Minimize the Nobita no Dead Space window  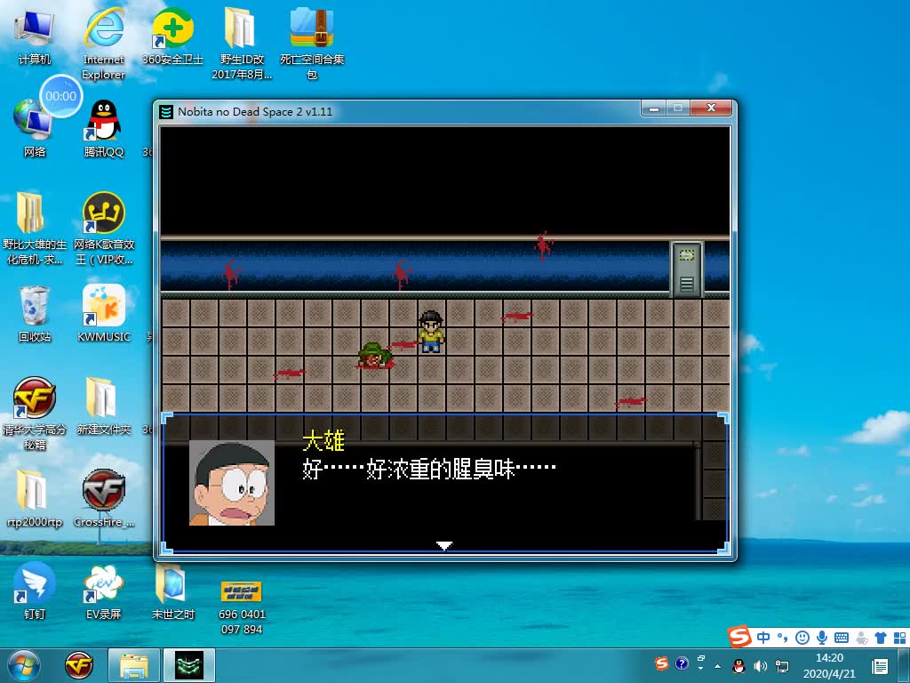coord(653,108)
